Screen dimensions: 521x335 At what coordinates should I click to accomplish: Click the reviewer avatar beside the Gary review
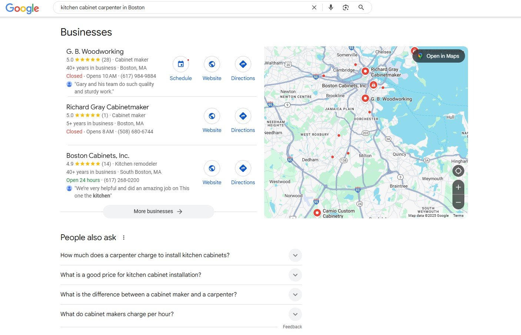69,84
